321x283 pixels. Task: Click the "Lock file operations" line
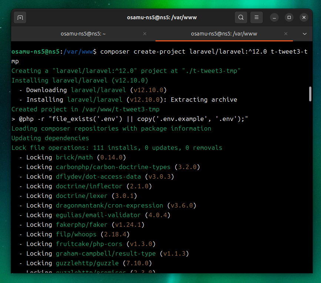(x=117, y=148)
